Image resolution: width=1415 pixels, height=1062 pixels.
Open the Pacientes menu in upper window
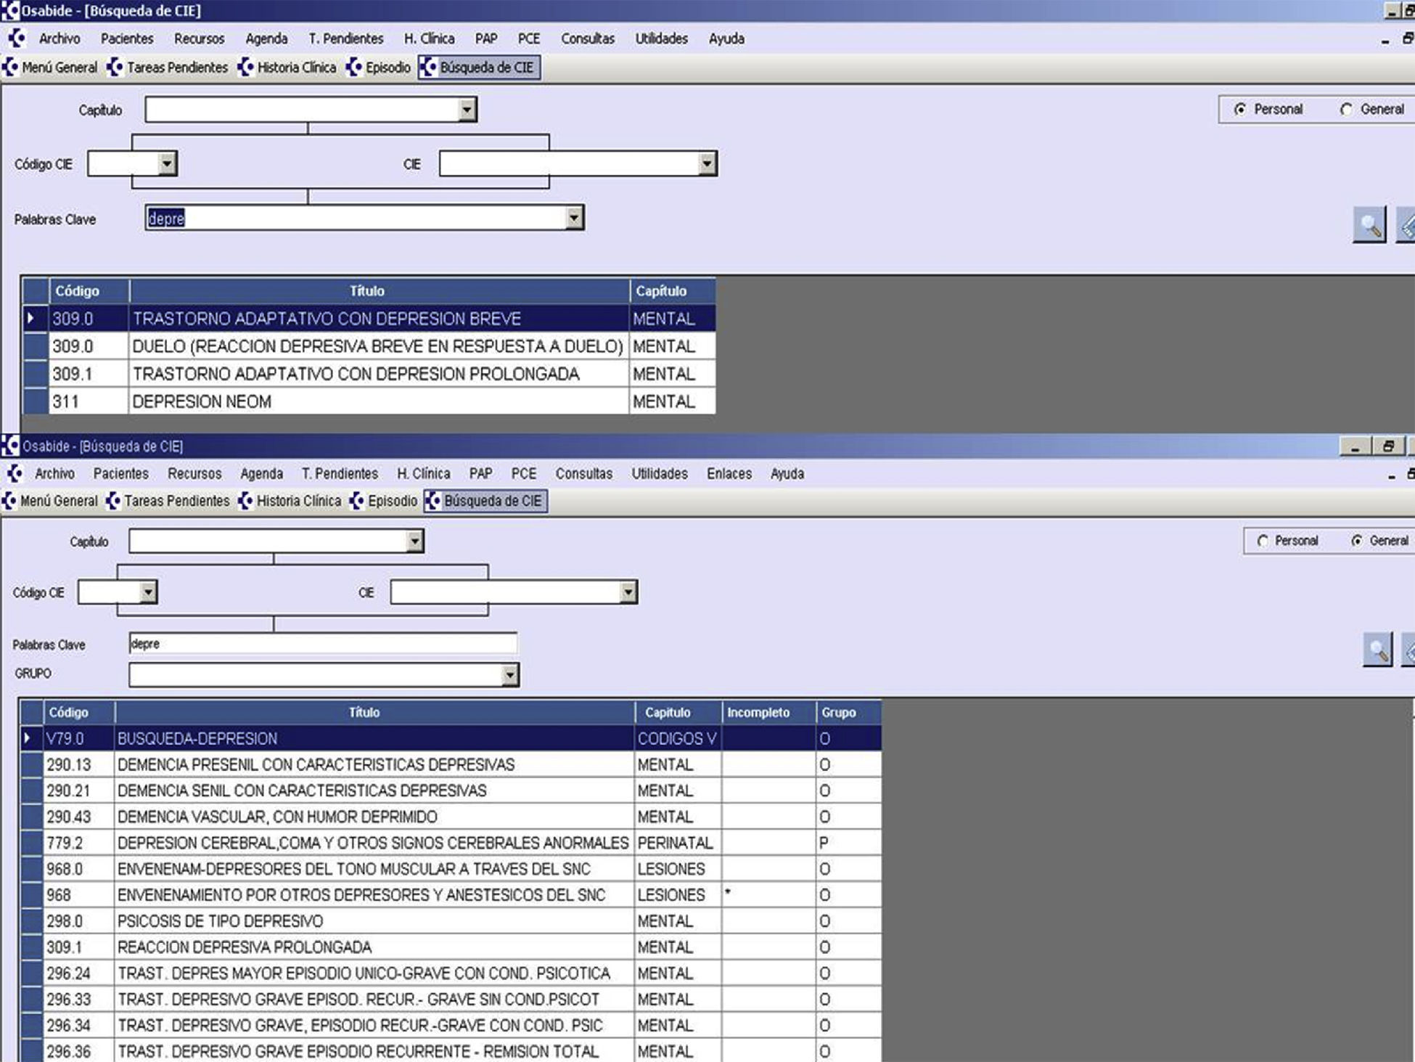127,38
